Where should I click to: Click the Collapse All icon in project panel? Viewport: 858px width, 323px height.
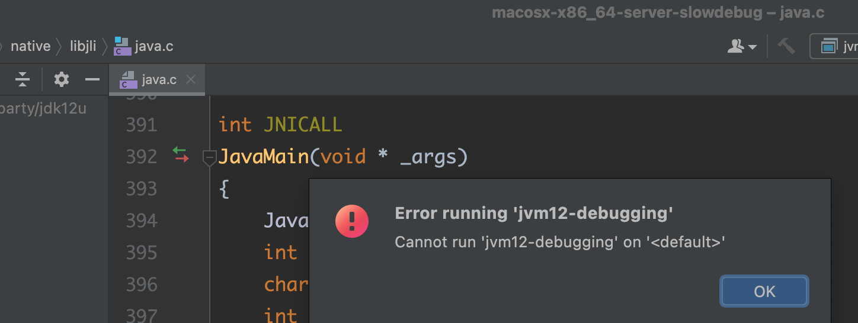coord(23,79)
